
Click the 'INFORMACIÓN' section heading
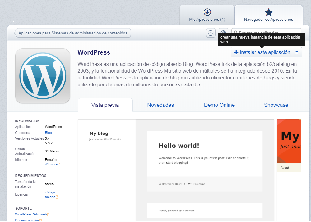[27, 121]
